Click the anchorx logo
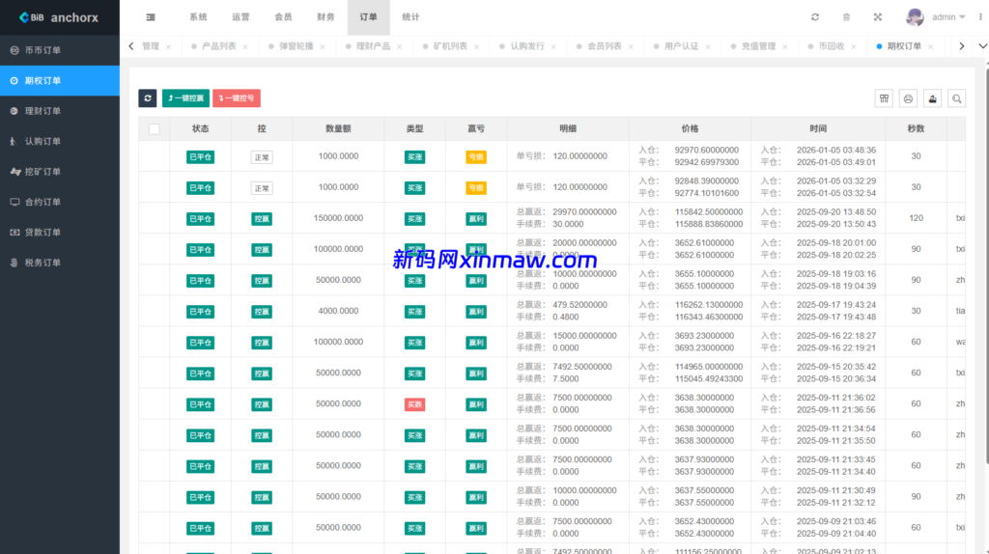This screenshot has width=989, height=554. tap(59, 17)
